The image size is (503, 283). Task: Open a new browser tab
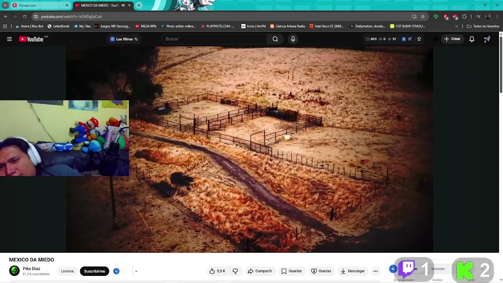139,6
